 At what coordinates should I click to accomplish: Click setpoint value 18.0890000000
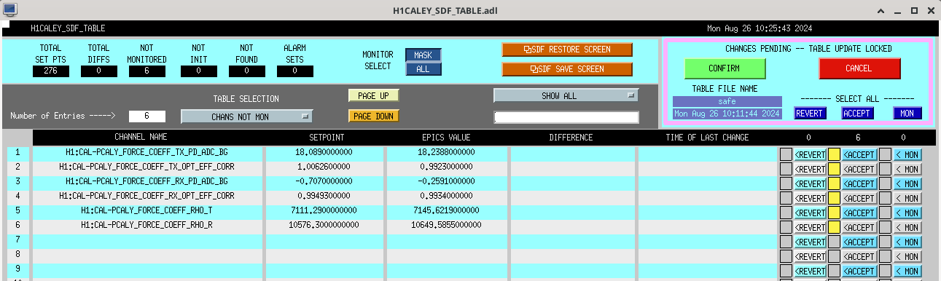click(x=324, y=152)
